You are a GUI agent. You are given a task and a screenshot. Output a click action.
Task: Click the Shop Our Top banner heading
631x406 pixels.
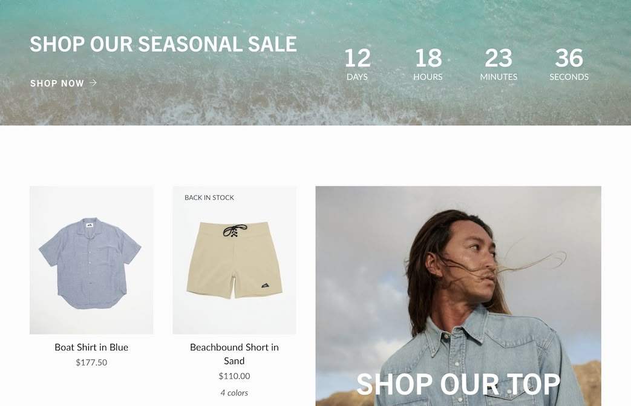coord(459,384)
